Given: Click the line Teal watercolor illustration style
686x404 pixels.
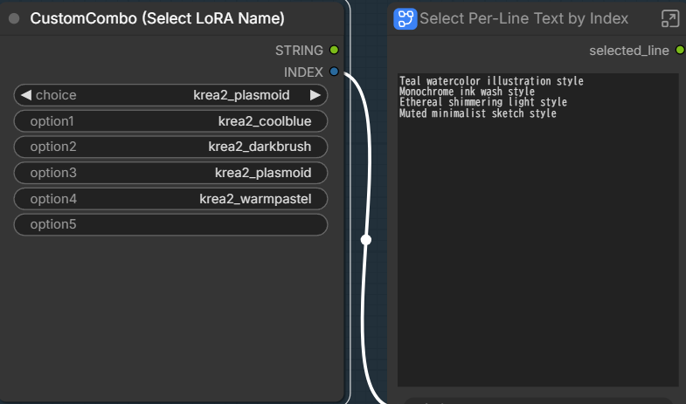Looking at the screenshot, I should (x=491, y=81).
